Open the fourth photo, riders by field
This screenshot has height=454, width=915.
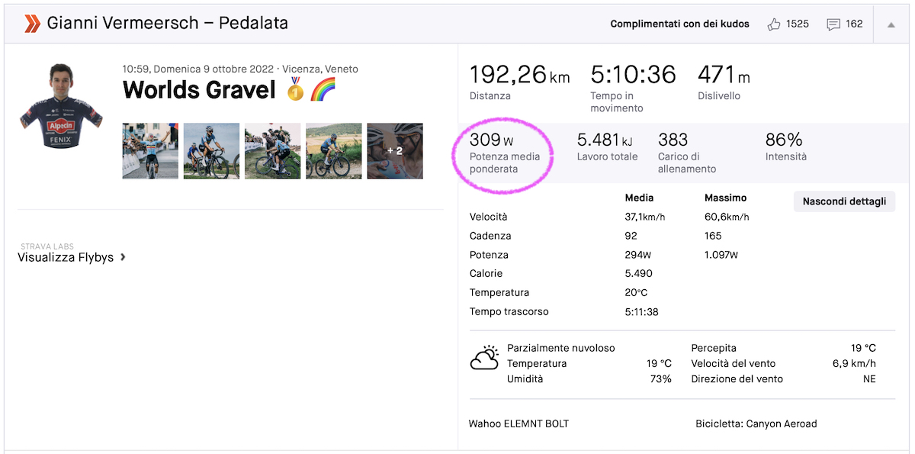point(333,151)
